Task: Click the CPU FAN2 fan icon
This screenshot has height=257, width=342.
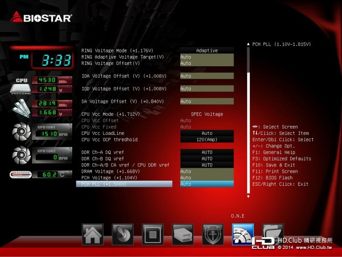Action: tap(22, 155)
